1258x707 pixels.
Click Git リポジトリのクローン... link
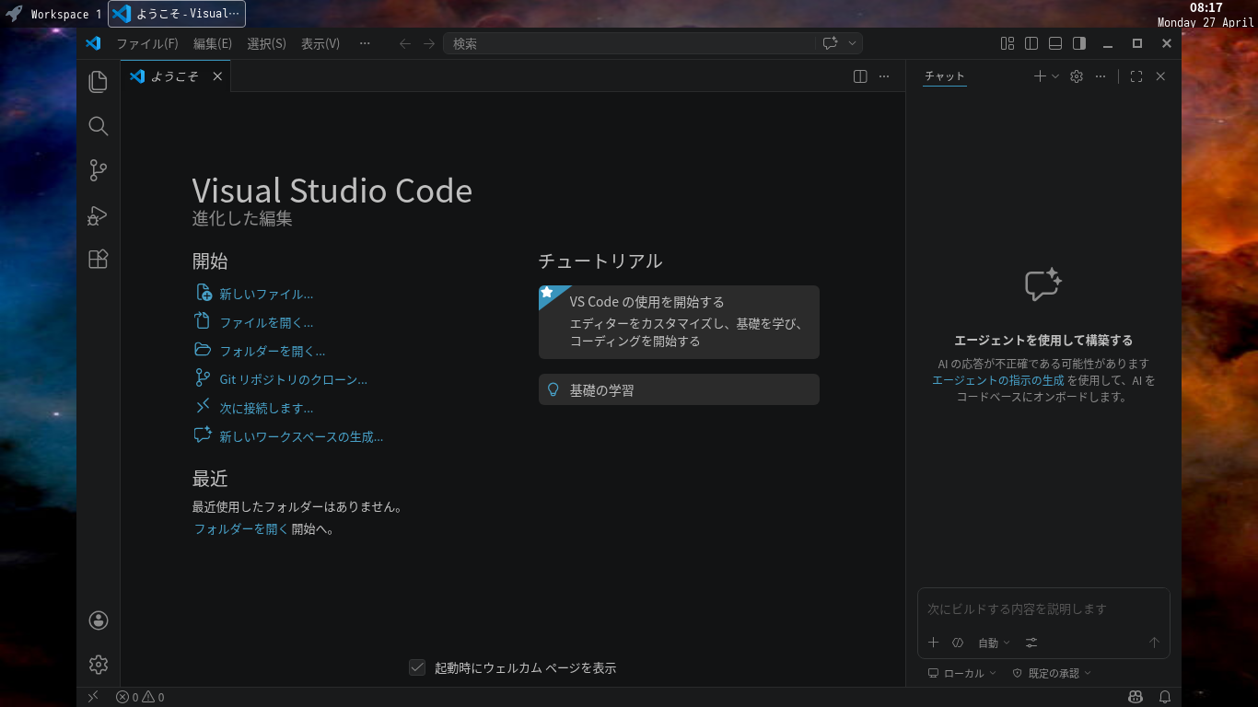[293, 379]
